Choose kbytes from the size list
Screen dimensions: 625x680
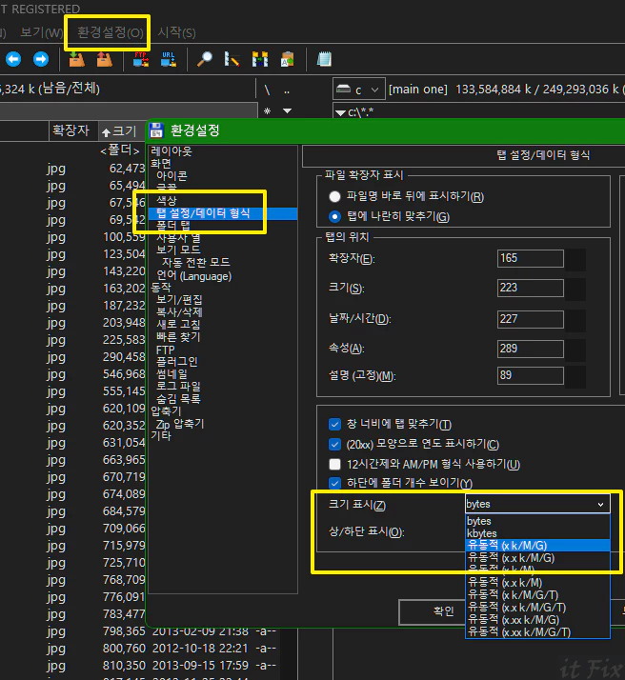tap(537, 533)
